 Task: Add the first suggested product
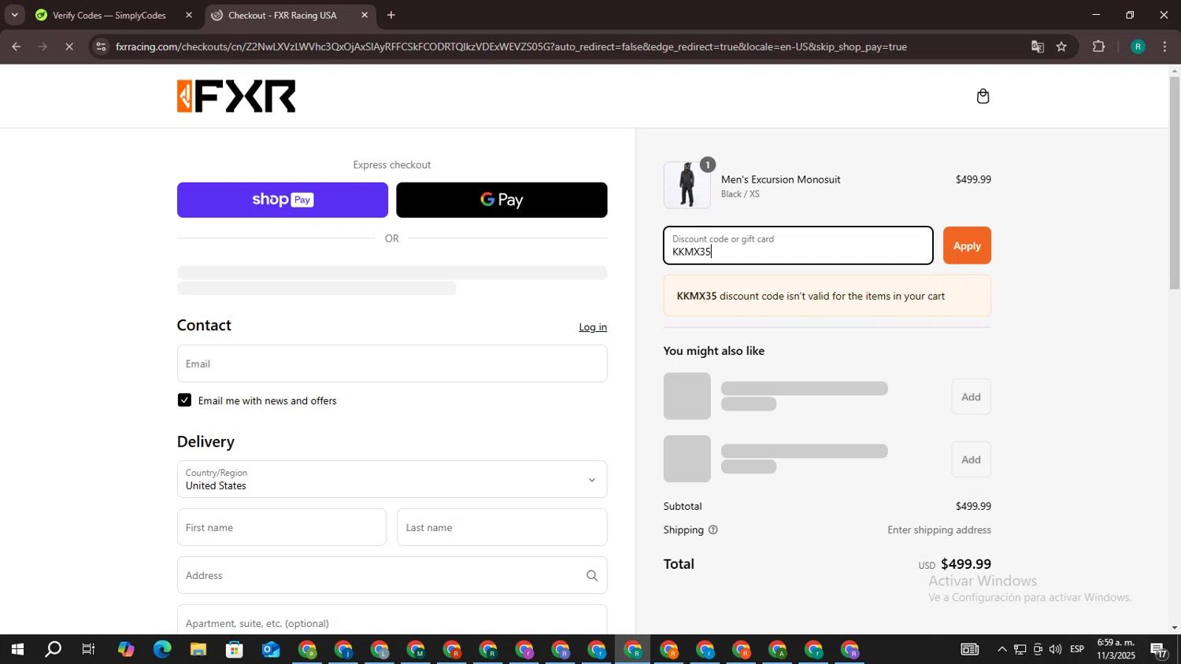tap(971, 397)
